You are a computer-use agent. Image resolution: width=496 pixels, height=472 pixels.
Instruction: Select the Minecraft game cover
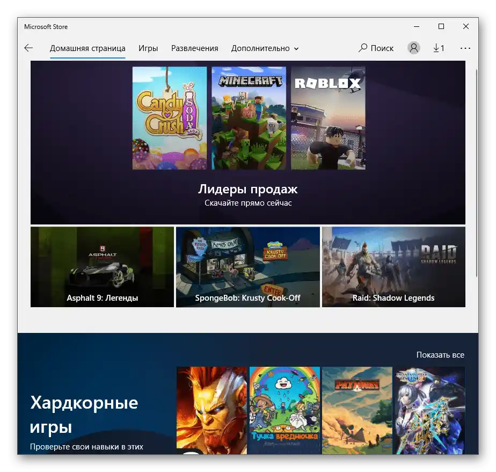249,118
